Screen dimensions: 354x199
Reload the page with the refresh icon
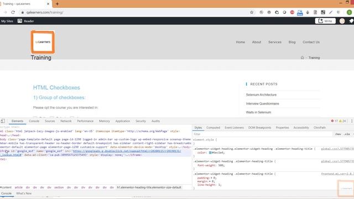point(13,12)
